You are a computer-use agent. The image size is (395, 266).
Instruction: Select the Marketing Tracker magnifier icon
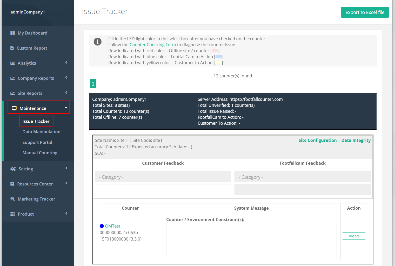pos(12,199)
